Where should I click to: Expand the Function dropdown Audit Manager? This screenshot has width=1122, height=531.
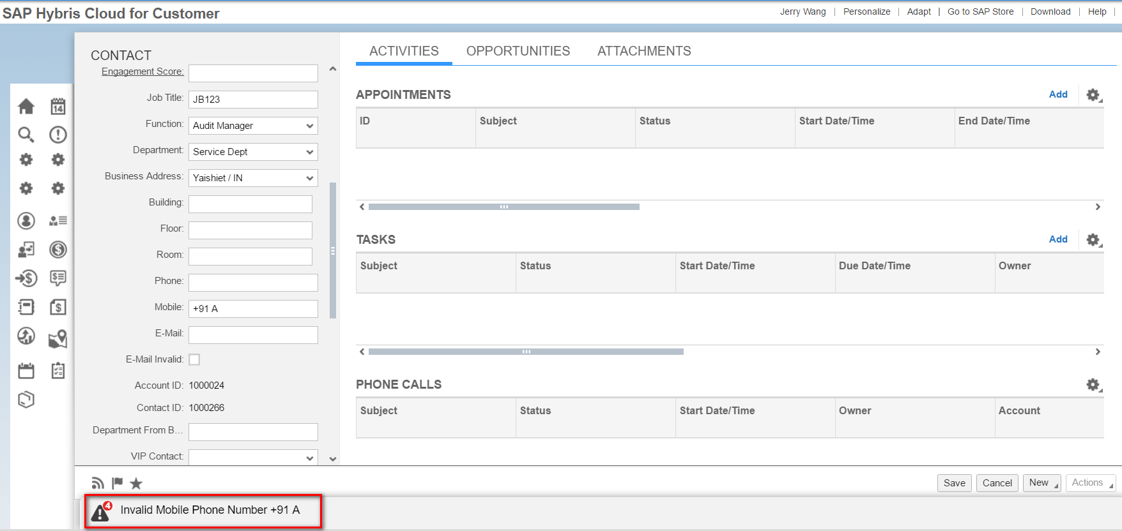(253, 126)
